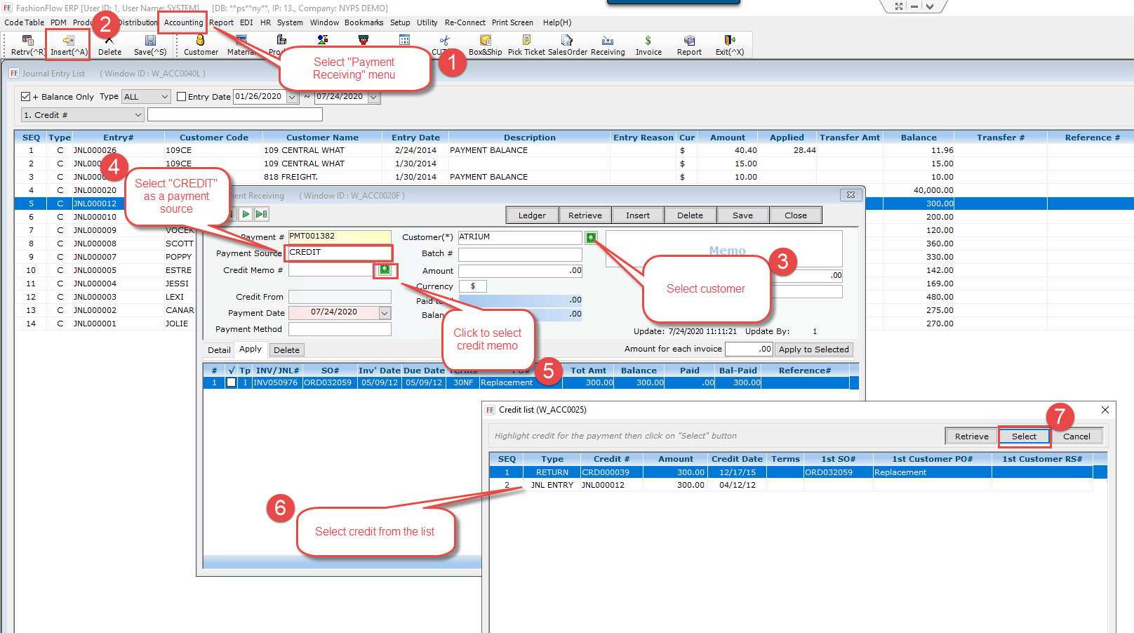Click the Save toolbar icon
Image resolution: width=1134 pixels, height=633 pixels.
(x=150, y=45)
